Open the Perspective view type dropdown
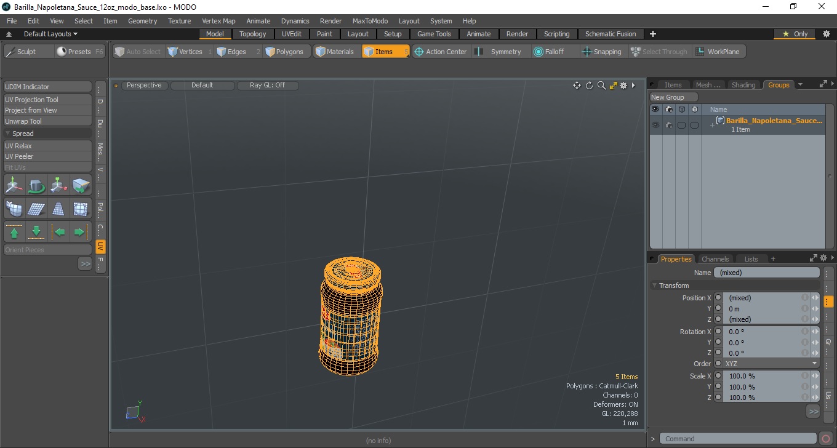837x448 pixels. click(x=144, y=86)
